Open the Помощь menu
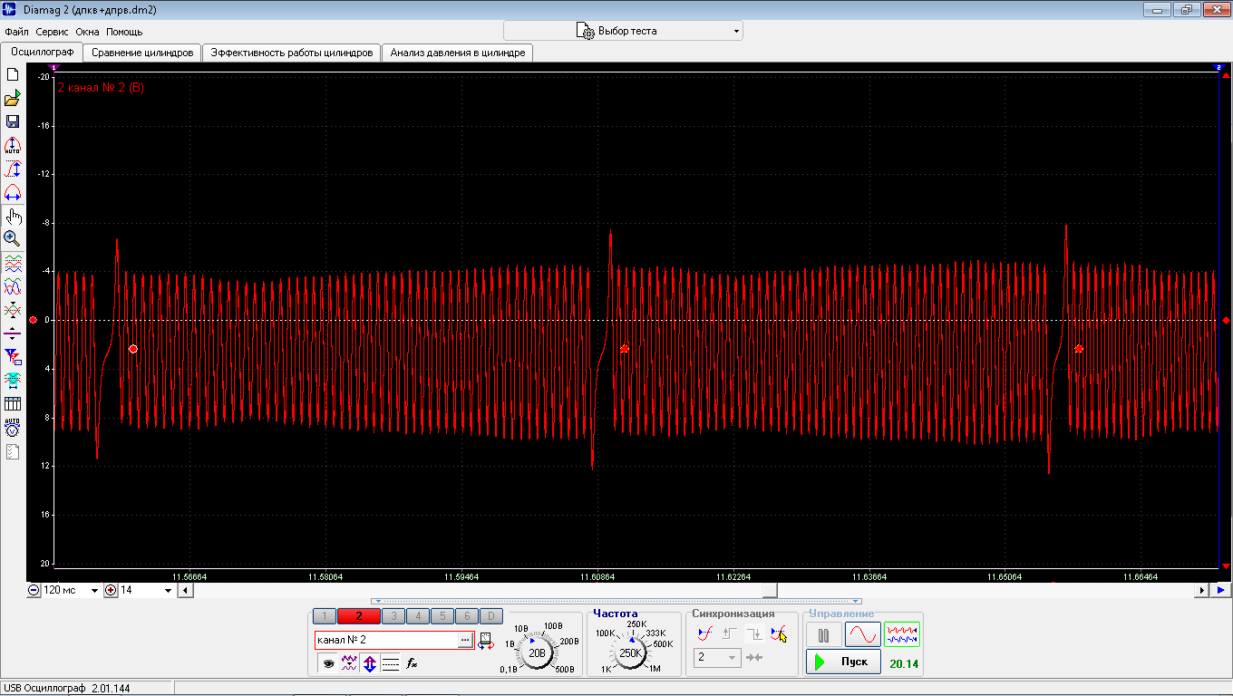Screen dimensions: 1233x696 (x=124, y=32)
